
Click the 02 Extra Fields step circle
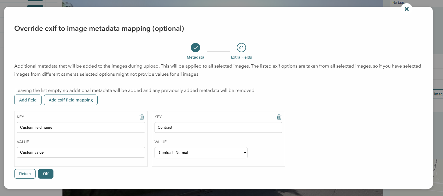(241, 48)
